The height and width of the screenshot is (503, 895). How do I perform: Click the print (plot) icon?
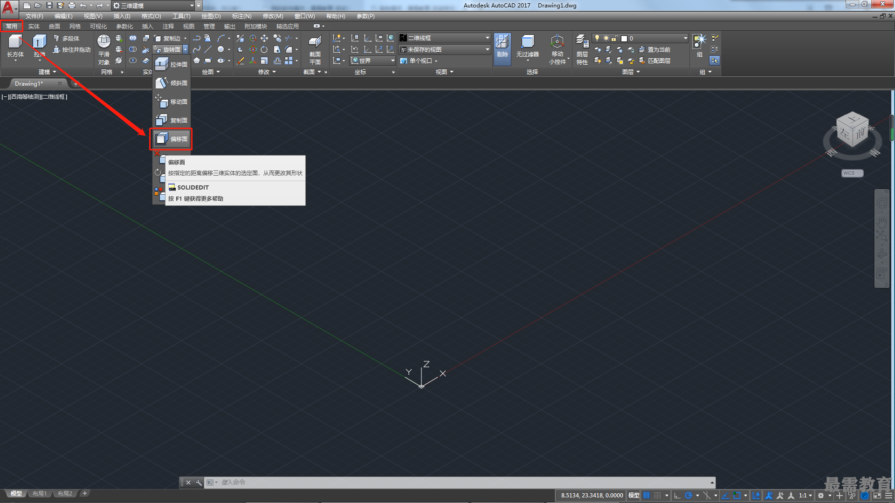(72, 6)
